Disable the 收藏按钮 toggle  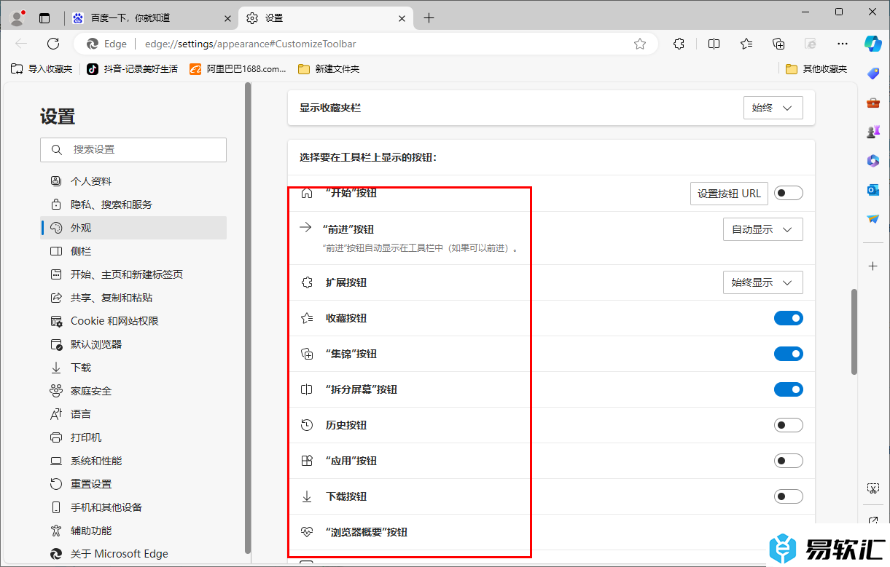(x=789, y=318)
